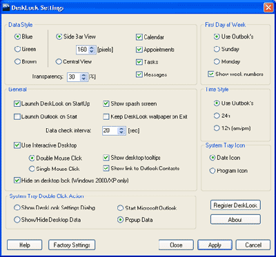This screenshot has height=257, width=276.
Task: Decrease Data check interval with down arrow
Action: (121, 133)
